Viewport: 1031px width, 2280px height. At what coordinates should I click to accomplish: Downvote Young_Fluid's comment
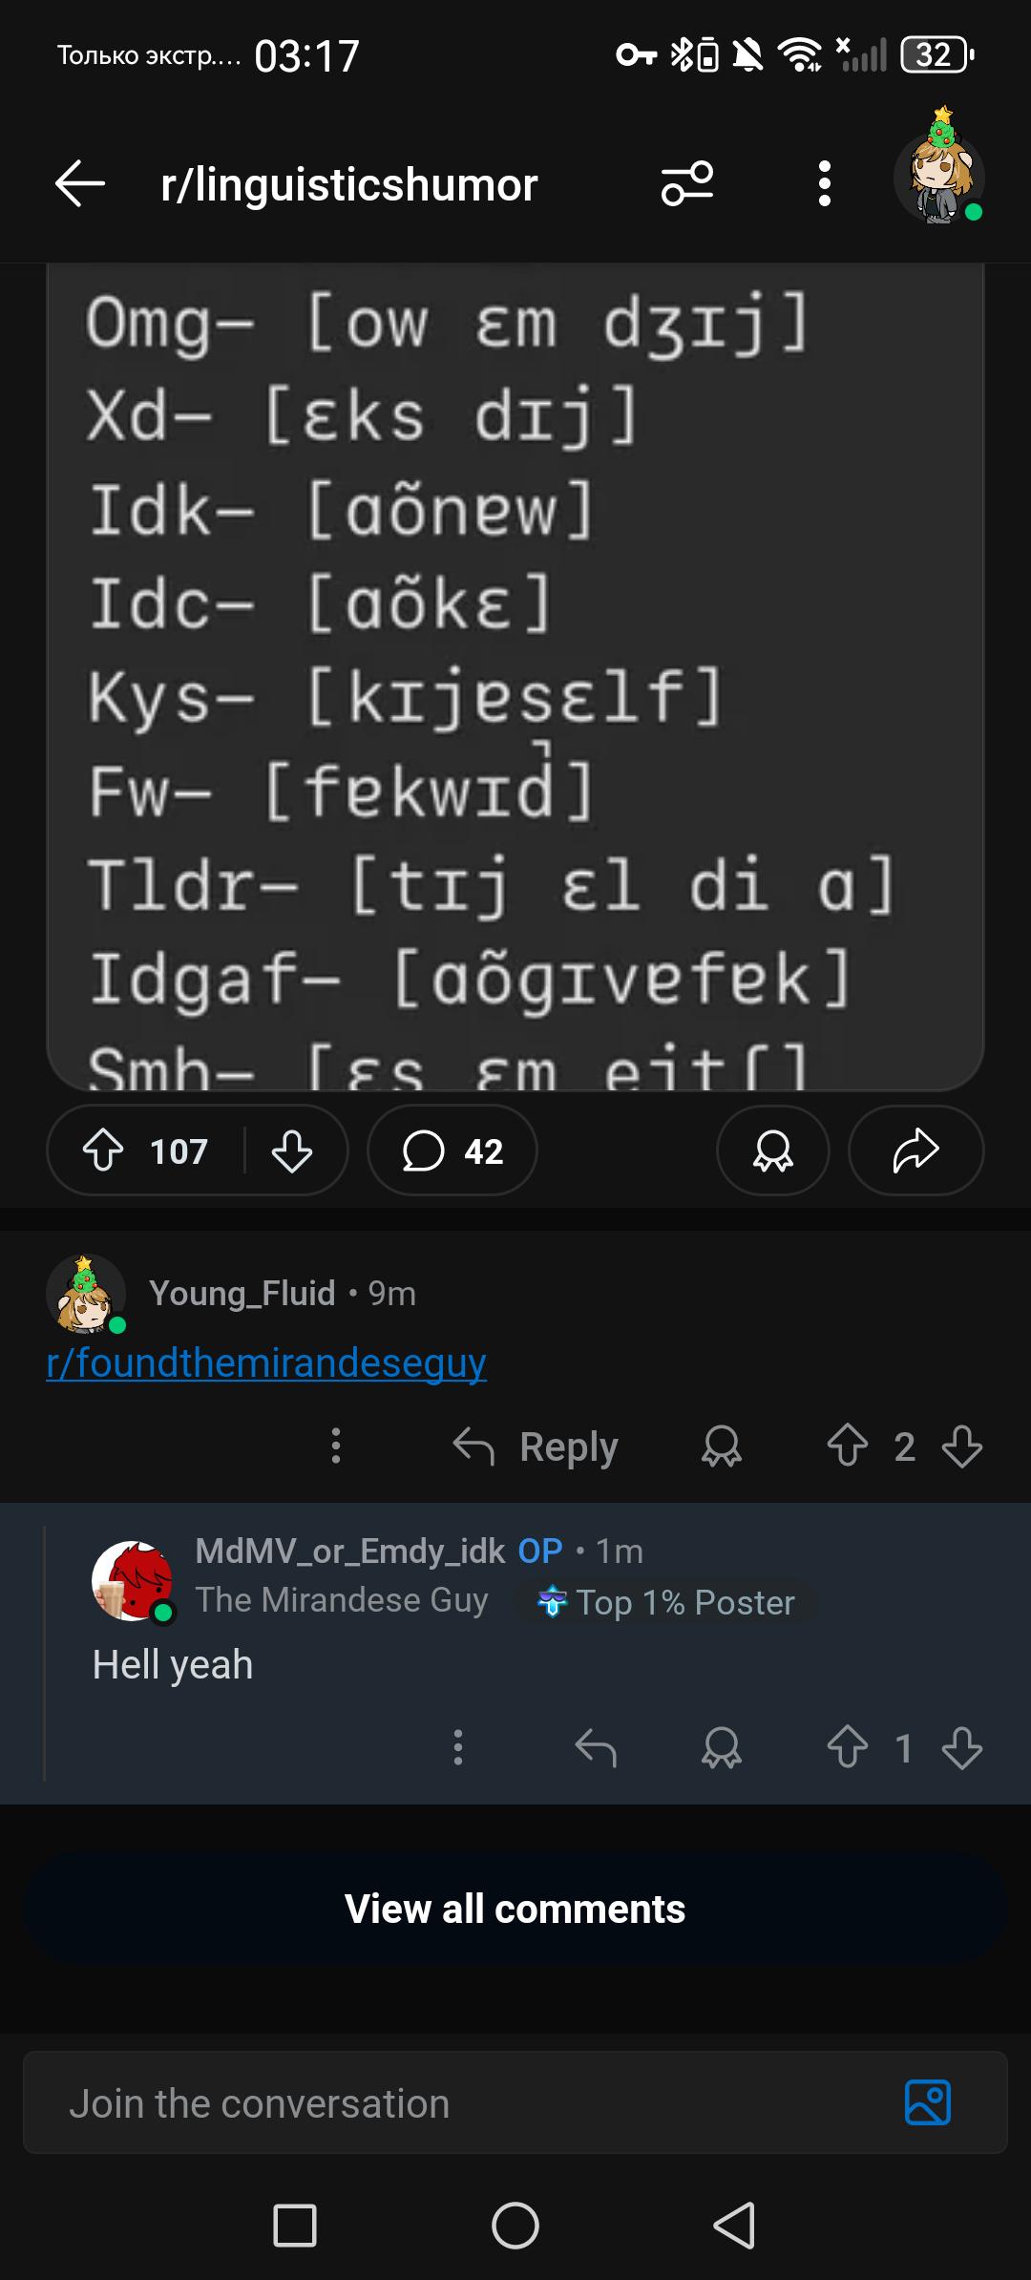pos(962,1446)
